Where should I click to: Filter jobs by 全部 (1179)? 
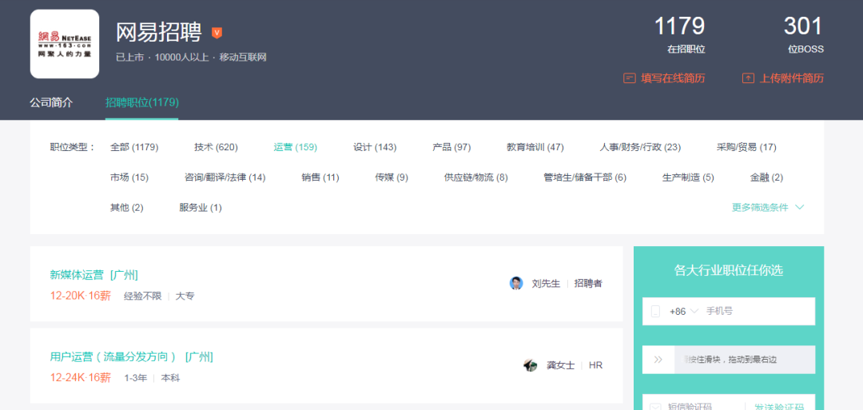134,147
